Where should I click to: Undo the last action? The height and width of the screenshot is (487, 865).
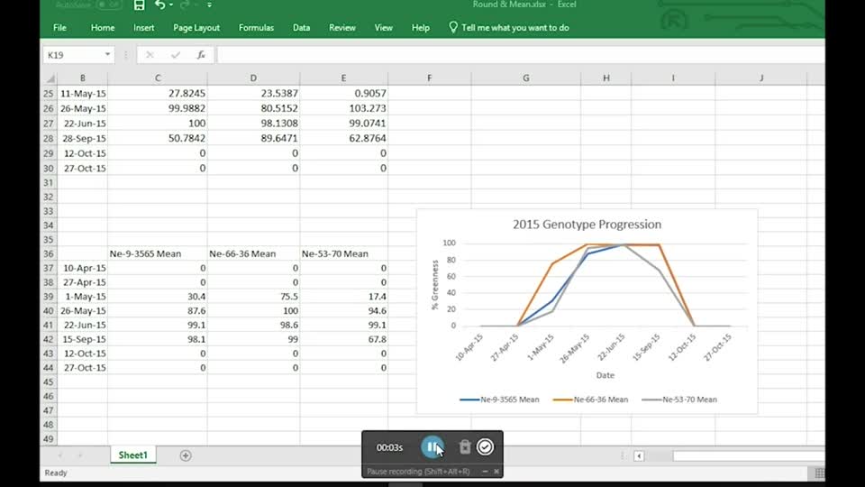160,5
